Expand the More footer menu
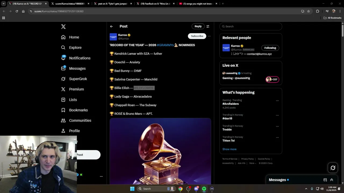 (252, 163)
